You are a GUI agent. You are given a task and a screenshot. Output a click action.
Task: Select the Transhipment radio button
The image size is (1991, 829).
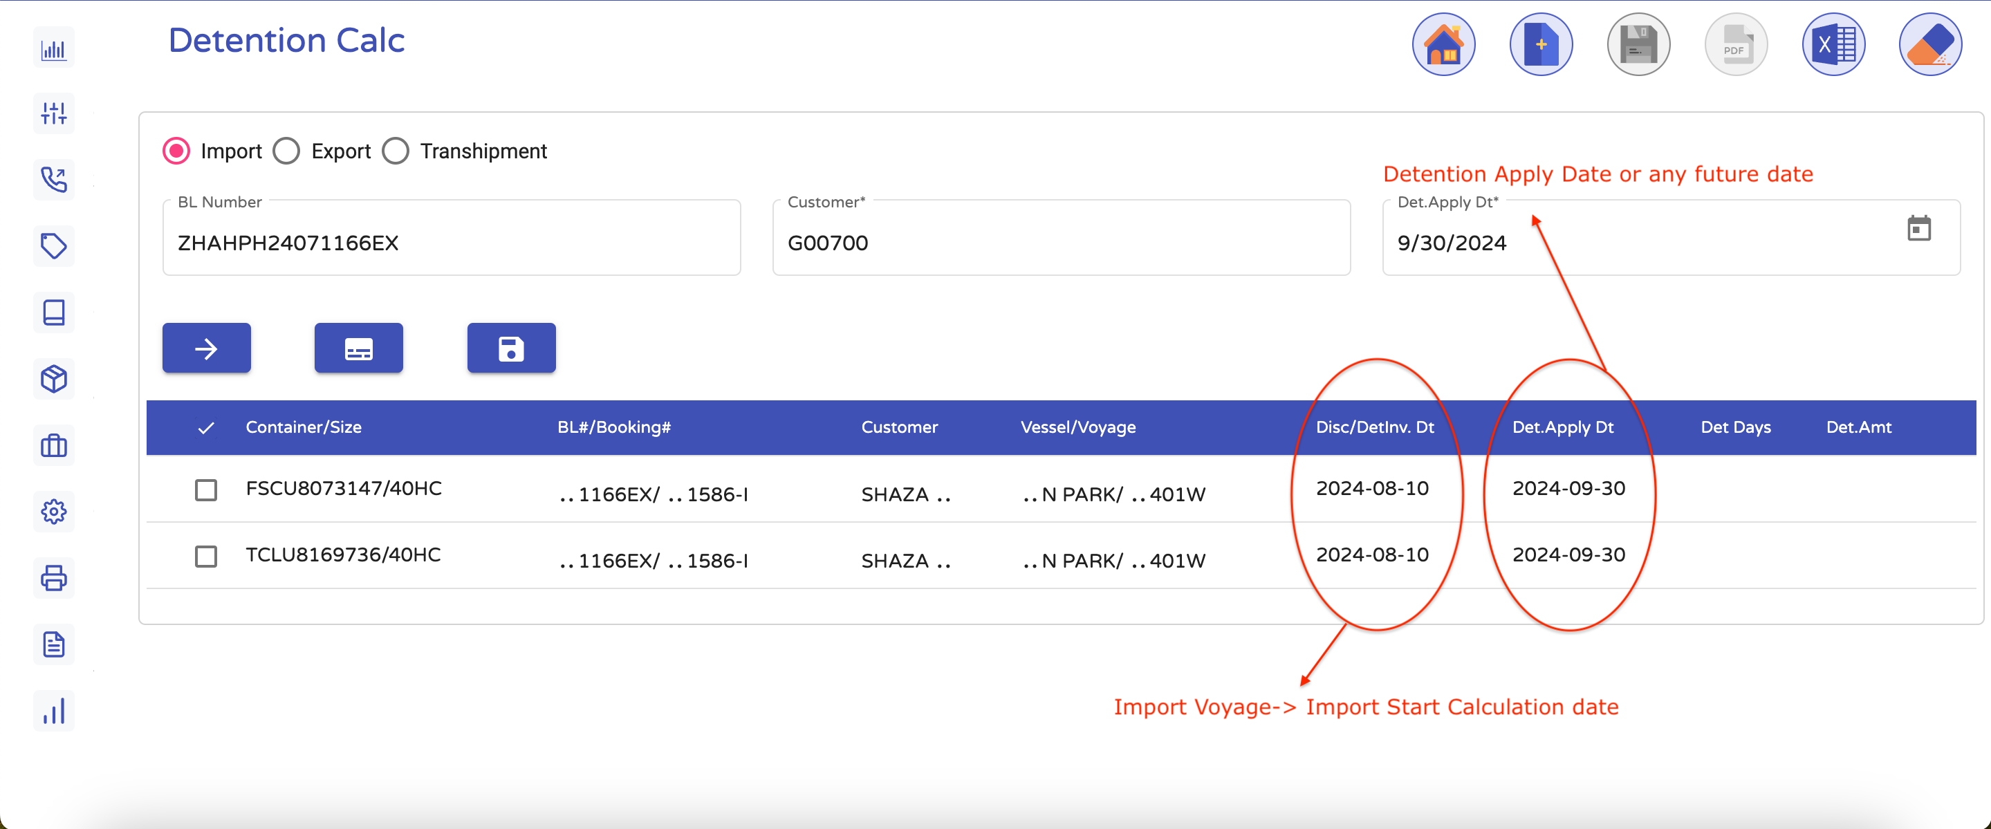396,151
